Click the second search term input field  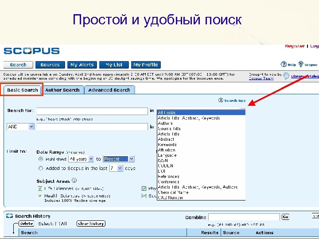(x=92, y=127)
